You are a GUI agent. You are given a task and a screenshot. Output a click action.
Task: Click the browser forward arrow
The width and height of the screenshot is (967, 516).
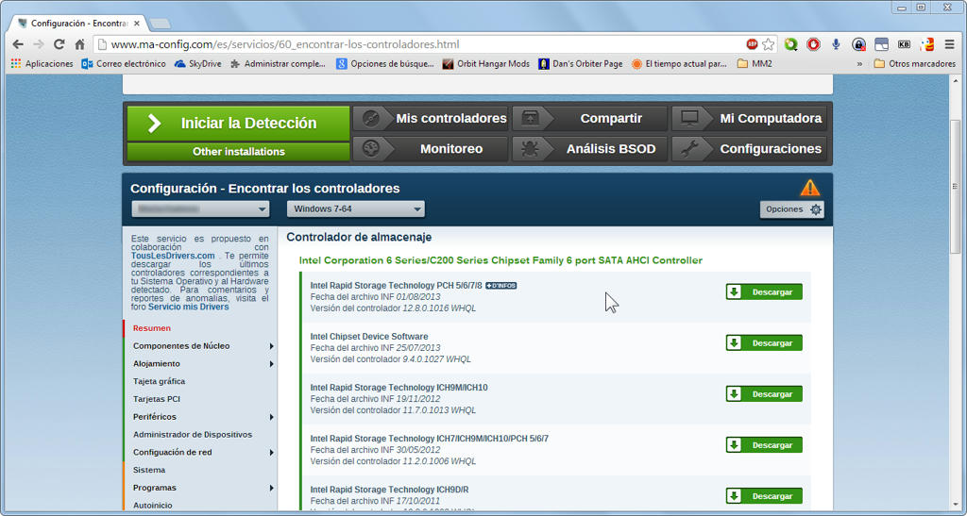tap(39, 44)
